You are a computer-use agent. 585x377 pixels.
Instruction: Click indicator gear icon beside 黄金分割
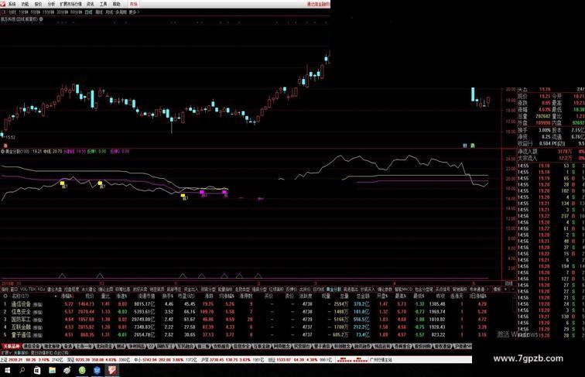2,152
